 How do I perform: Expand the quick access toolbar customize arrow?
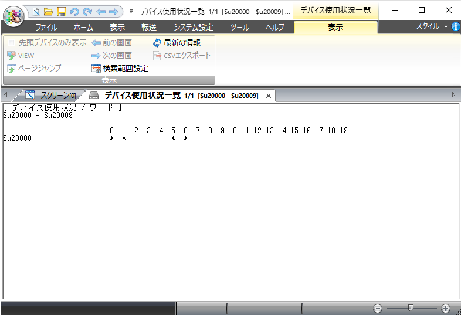coord(131,11)
